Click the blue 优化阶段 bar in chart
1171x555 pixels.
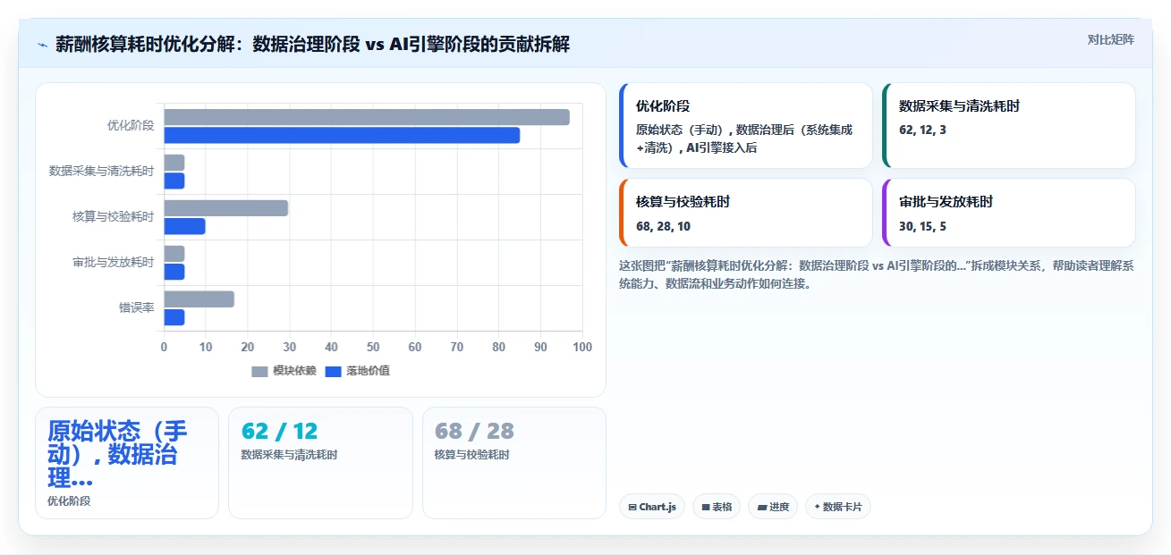342,135
